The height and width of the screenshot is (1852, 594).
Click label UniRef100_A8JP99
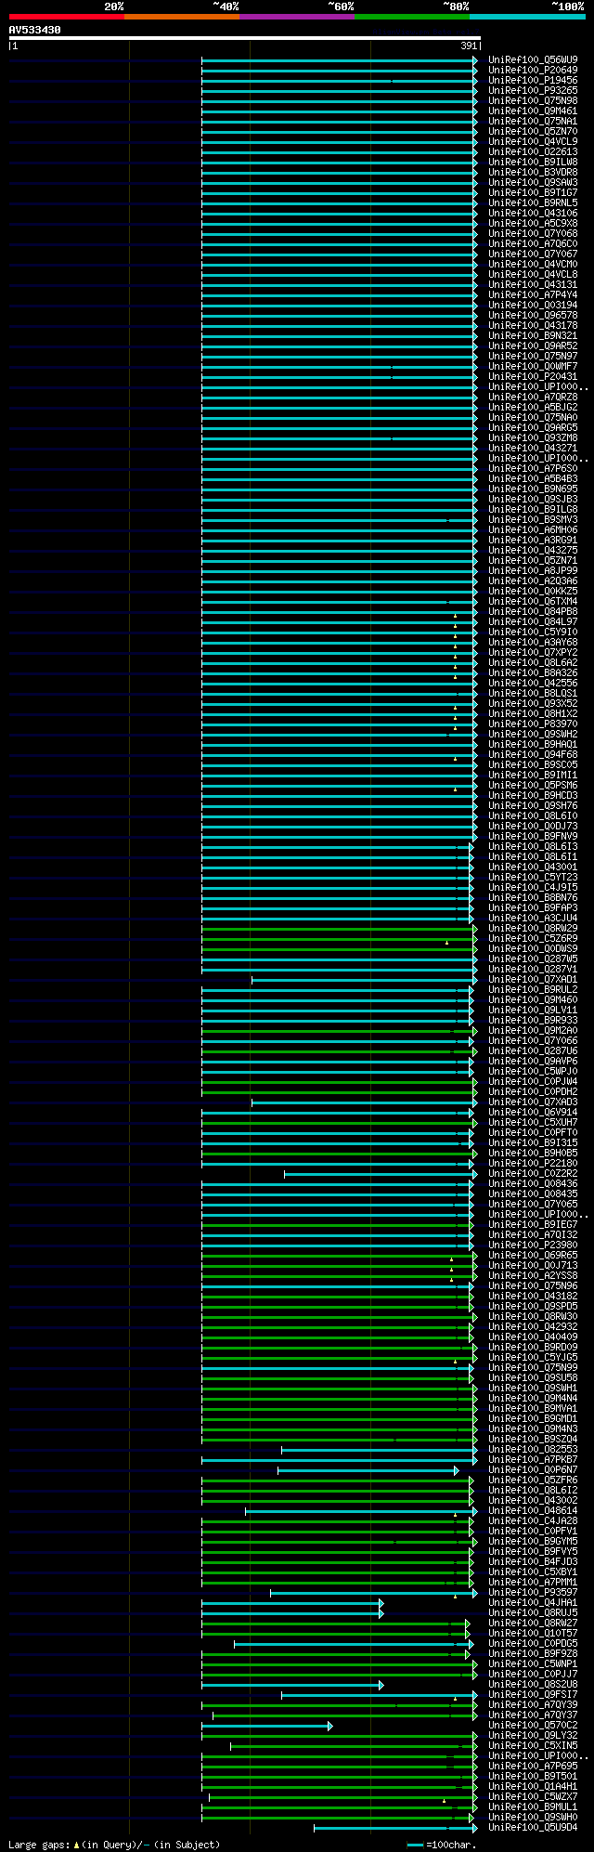pos(533,570)
